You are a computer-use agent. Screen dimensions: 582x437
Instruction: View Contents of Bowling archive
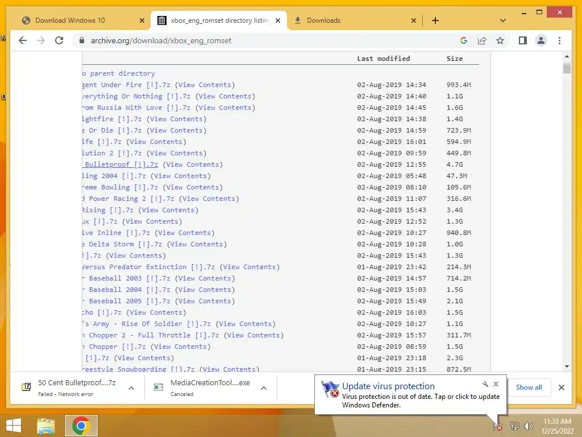click(x=193, y=187)
